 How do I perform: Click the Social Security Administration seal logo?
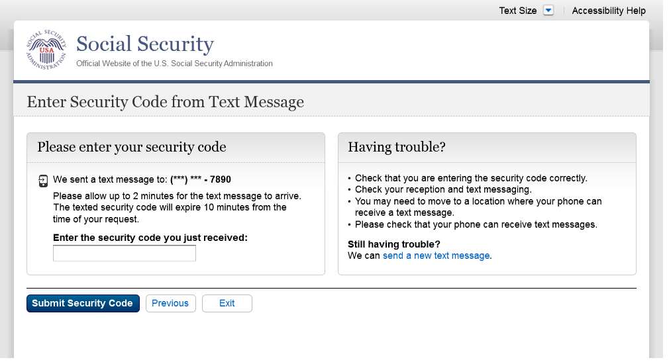tap(46, 50)
